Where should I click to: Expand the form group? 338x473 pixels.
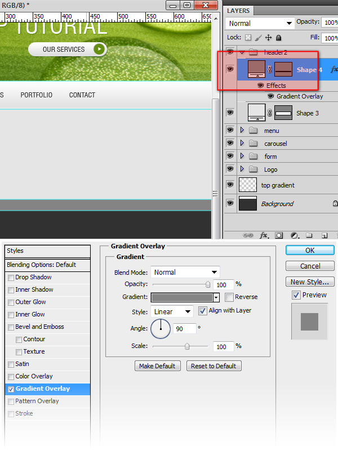pos(242,155)
